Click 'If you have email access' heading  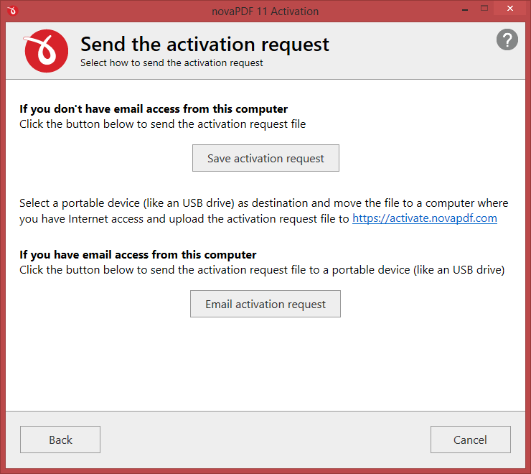point(138,255)
